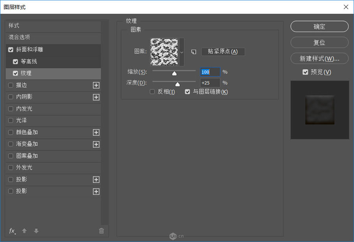This screenshot has width=354, height=242.
Task: Click the trash icon to delete effect
Action: pyautogui.click(x=101, y=231)
